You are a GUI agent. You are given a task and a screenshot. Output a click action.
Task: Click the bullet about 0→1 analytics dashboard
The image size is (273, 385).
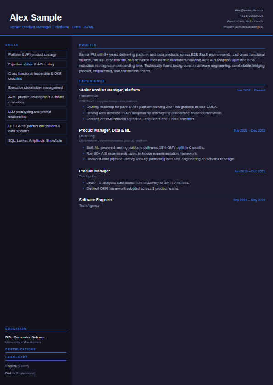[x=138, y=183]
